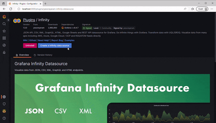
Task: Open the Examples link
Action: [x=70, y=40]
